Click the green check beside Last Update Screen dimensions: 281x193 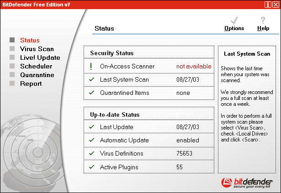(91, 127)
